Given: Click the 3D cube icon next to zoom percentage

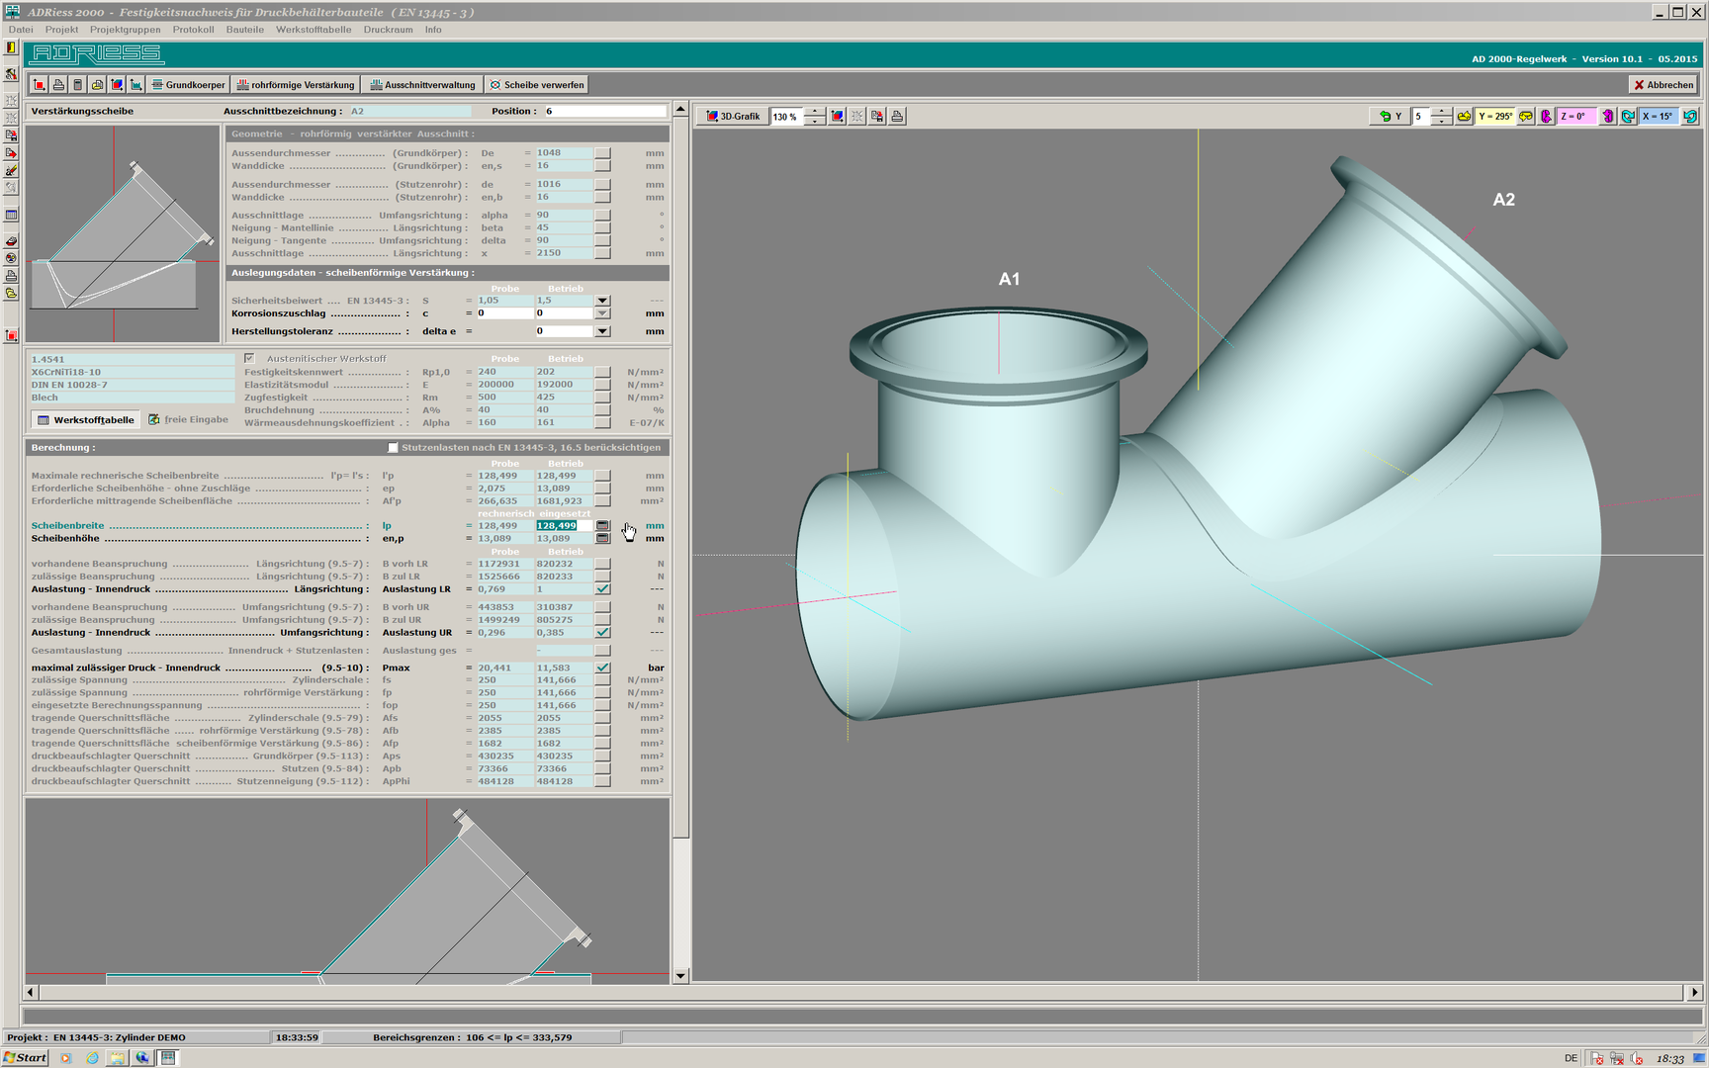Looking at the screenshot, I should [837, 117].
